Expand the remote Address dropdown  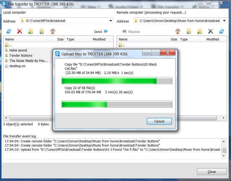[x=224, y=21]
